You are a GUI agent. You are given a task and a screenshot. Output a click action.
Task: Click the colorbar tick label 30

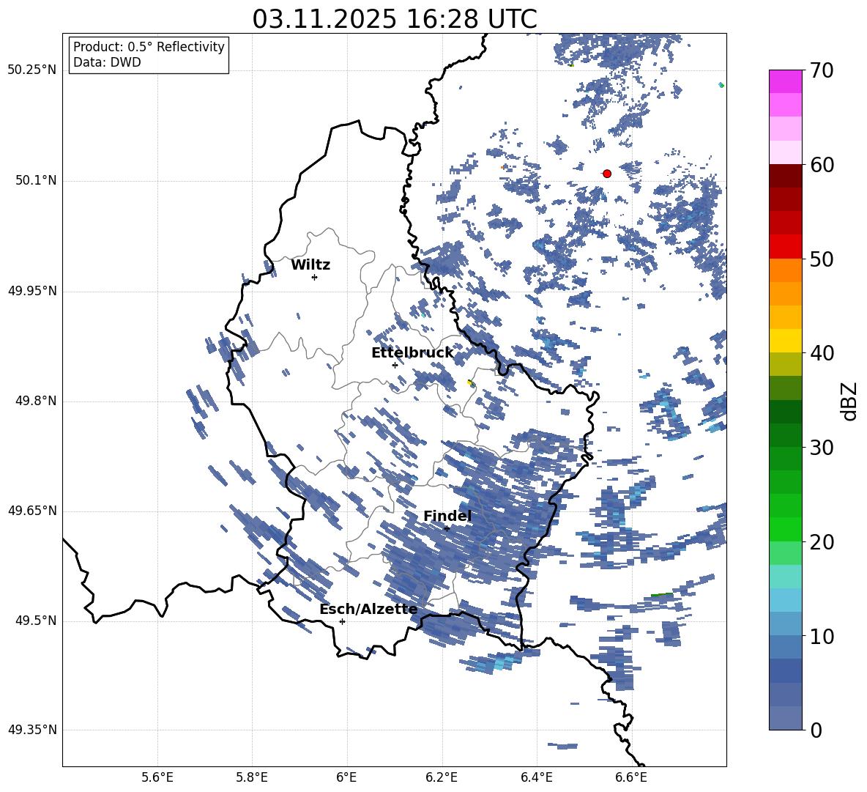click(822, 448)
